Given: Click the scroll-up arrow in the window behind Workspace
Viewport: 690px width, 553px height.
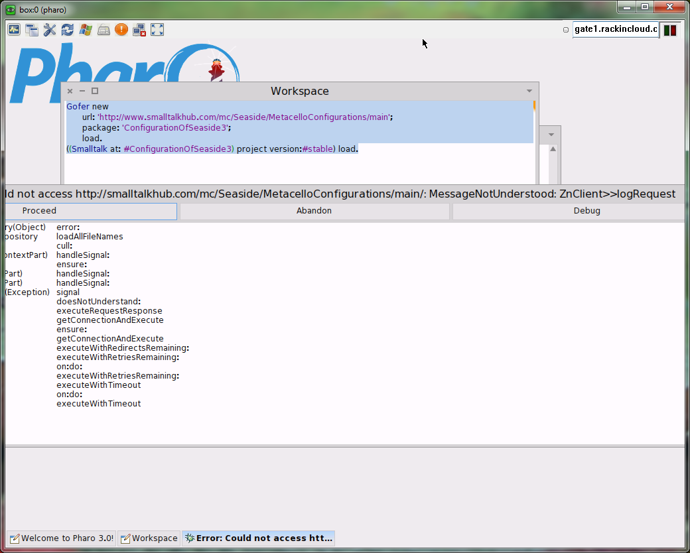Looking at the screenshot, I should pos(553,149).
